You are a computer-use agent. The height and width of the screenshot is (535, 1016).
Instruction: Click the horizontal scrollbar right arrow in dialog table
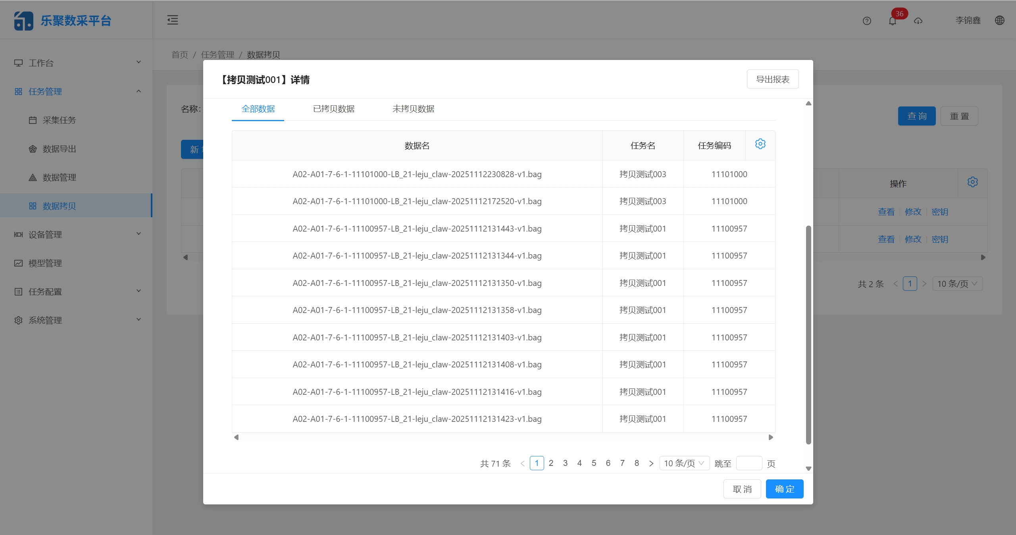click(x=771, y=437)
